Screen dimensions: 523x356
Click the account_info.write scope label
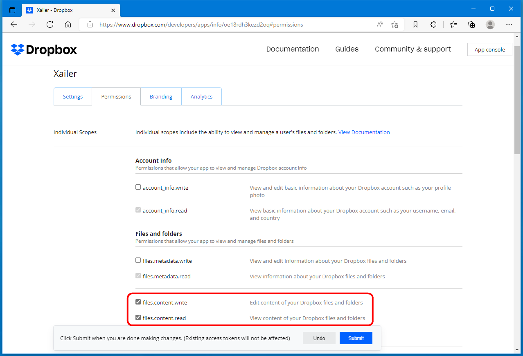click(165, 188)
